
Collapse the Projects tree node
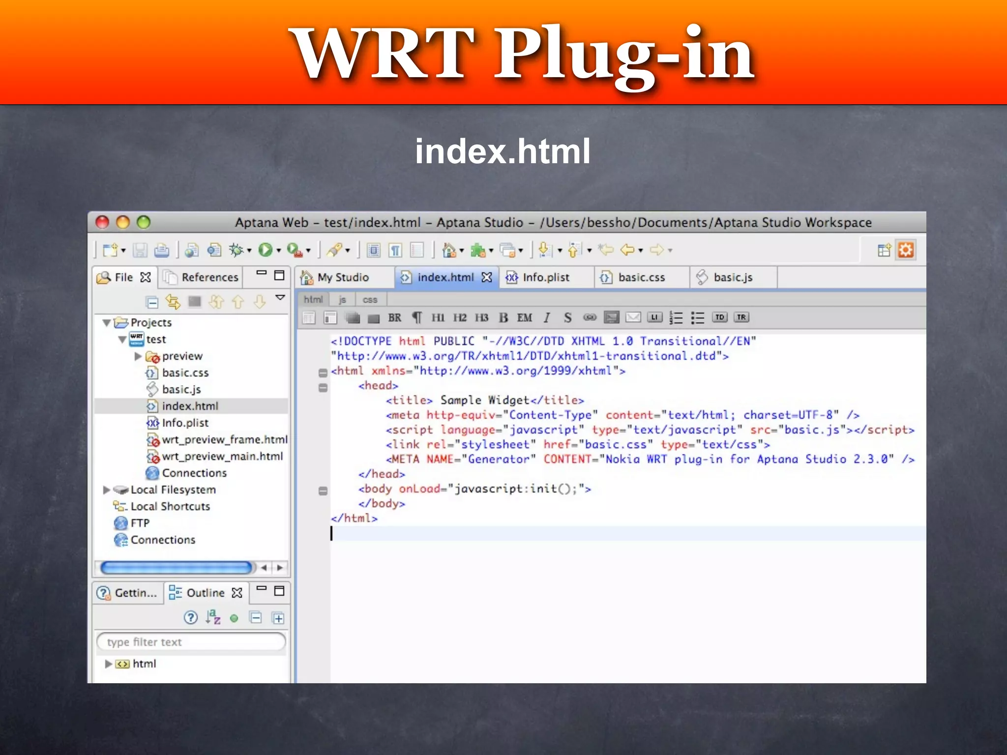107,323
